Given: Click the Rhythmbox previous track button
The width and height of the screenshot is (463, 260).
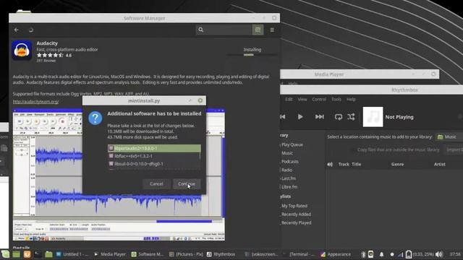Looking at the screenshot, I should 283,117.
